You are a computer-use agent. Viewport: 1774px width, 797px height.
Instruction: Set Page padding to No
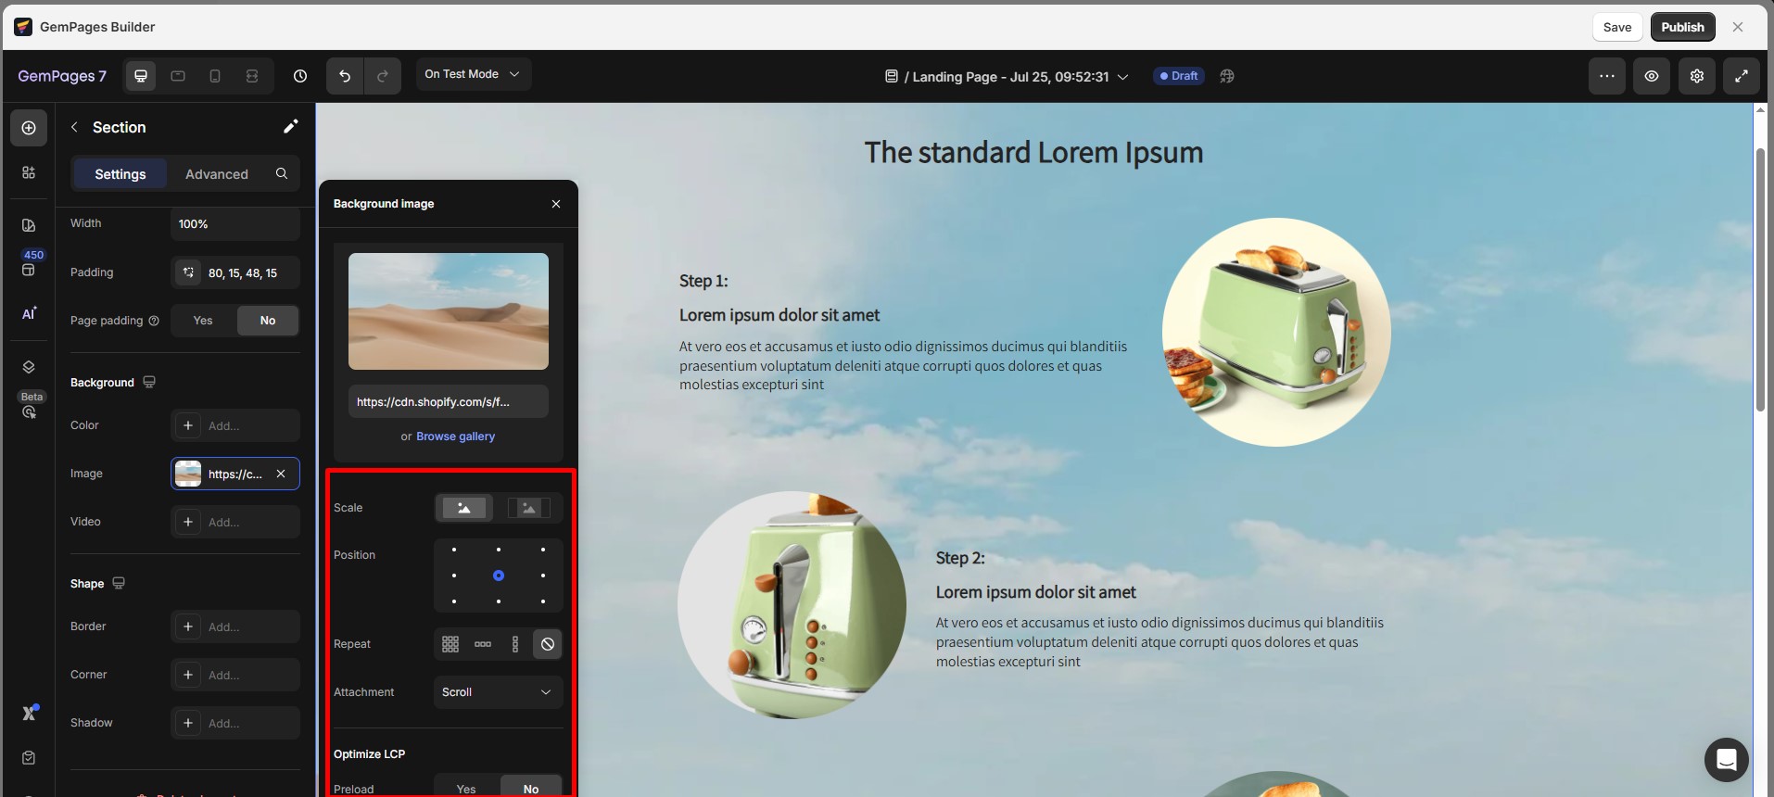click(x=268, y=321)
